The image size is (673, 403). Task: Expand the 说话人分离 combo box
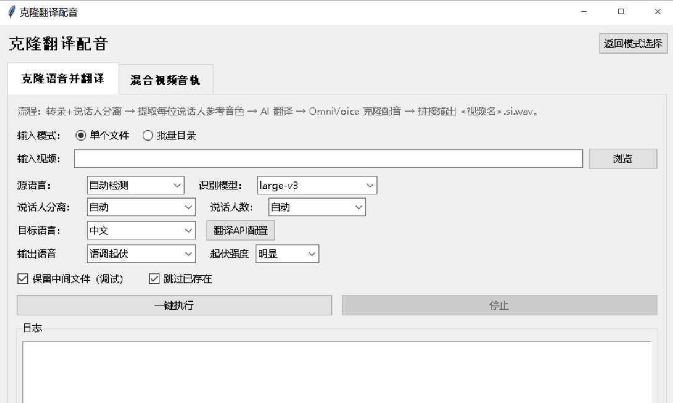[141, 207]
